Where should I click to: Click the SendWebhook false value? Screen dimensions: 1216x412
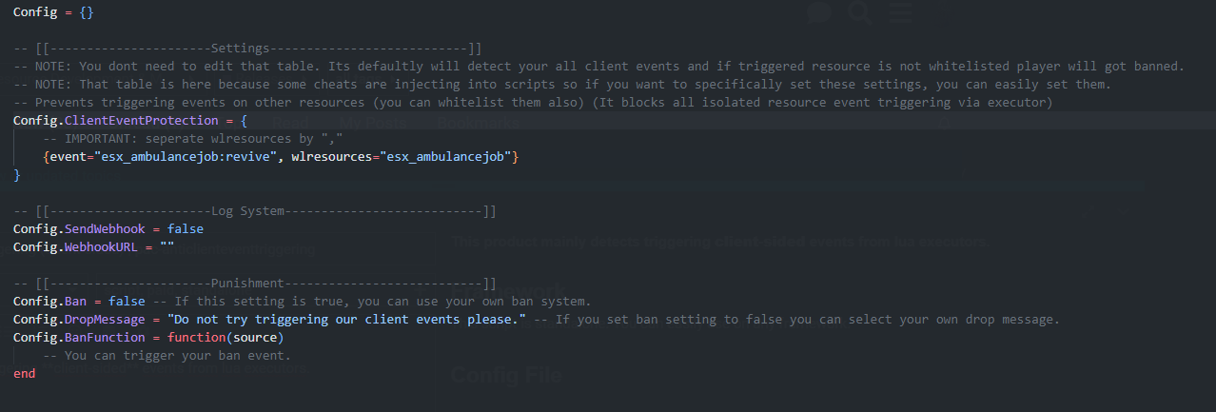pos(185,229)
